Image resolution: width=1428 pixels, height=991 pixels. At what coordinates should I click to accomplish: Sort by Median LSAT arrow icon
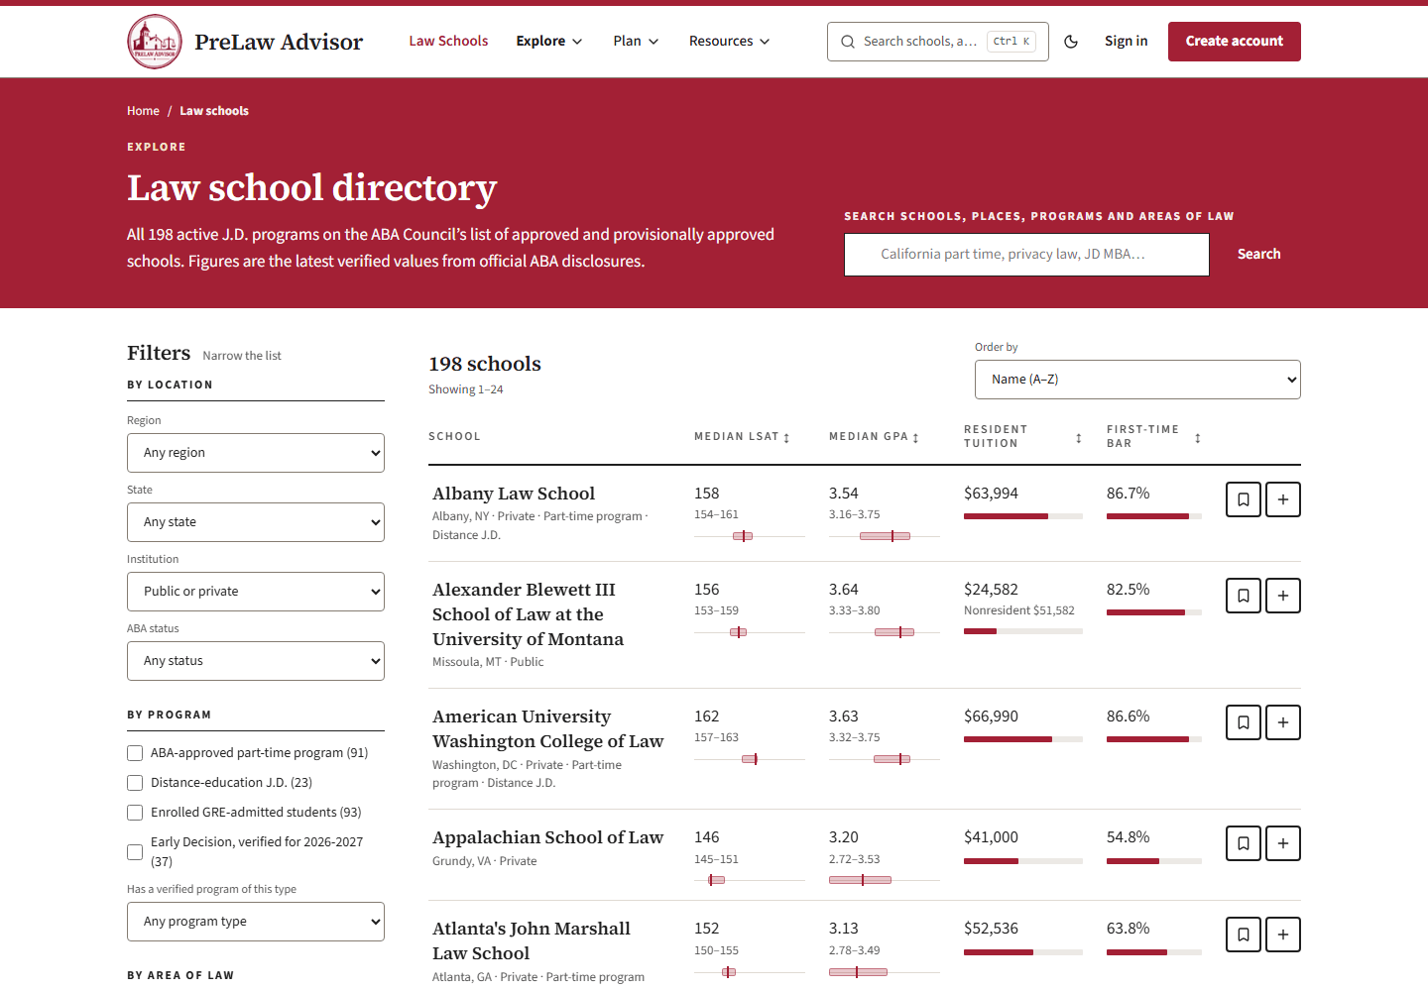tap(786, 437)
